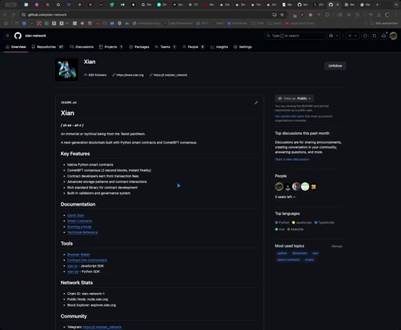
Task: Open the Smart Contracts documentation link
Action: (x=80, y=221)
